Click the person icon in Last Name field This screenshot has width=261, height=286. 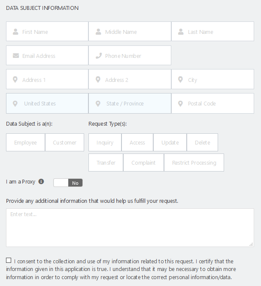coord(180,32)
